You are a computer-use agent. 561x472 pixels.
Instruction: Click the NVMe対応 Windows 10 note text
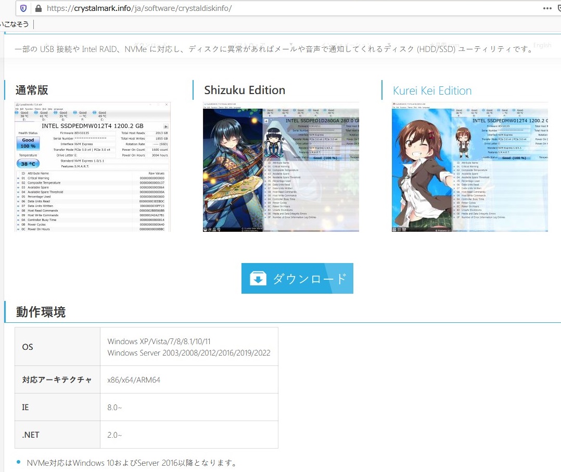(132, 463)
